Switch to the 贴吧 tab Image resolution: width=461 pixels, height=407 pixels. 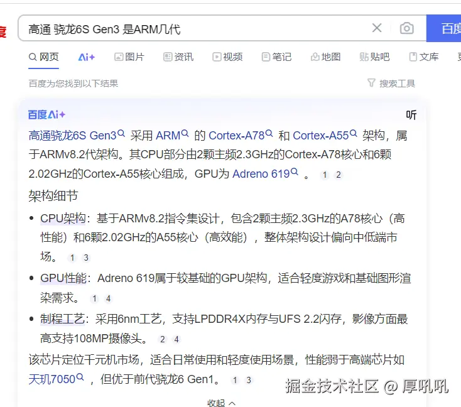374,57
